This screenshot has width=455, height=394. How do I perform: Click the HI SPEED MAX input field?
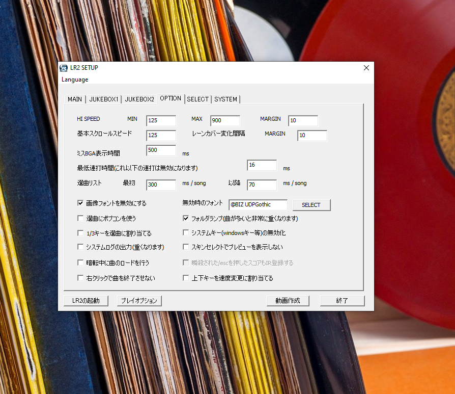click(225, 121)
